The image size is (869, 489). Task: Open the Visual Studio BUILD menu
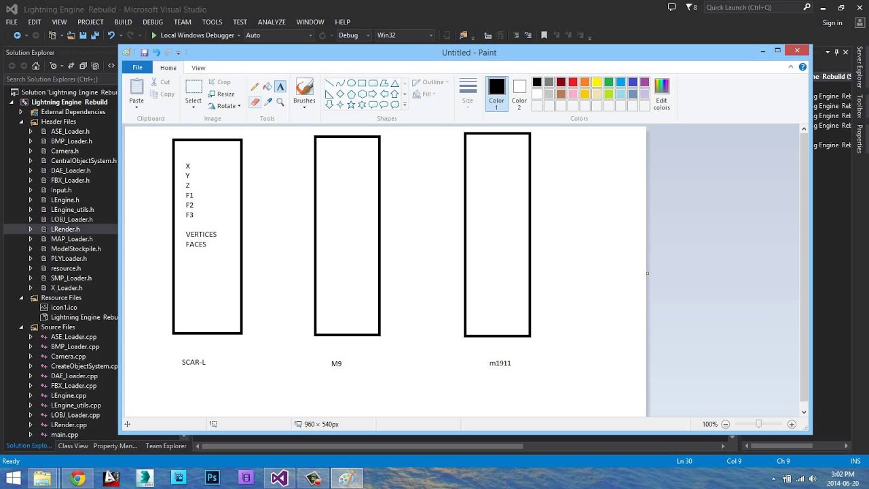[123, 22]
